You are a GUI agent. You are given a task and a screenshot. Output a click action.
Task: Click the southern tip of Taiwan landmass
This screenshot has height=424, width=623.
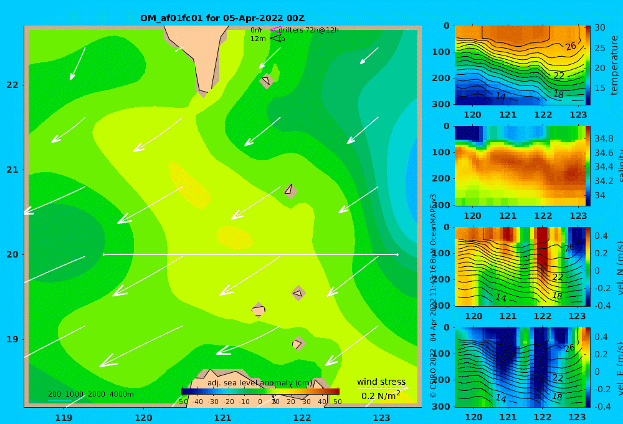(204, 92)
